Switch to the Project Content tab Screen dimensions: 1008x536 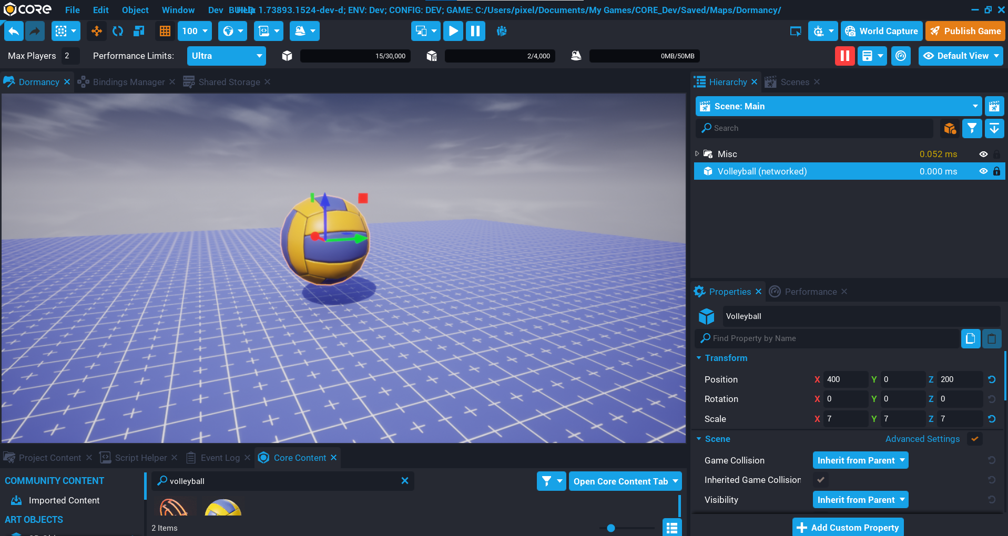pos(49,458)
